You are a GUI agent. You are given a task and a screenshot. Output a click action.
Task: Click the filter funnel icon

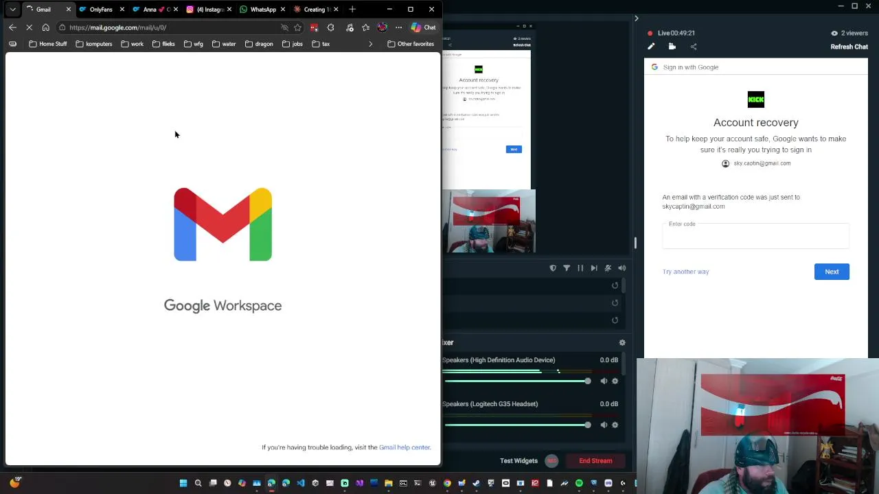[x=567, y=268]
